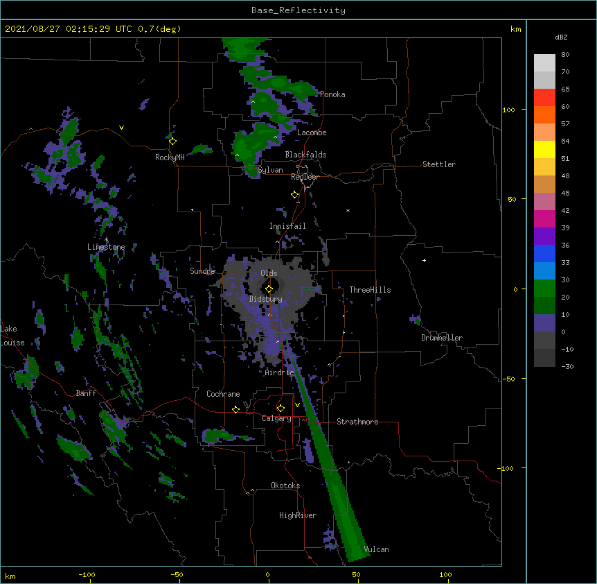The image size is (597, 584).
Task: Click the dBZ legend heading
Action: point(561,37)
